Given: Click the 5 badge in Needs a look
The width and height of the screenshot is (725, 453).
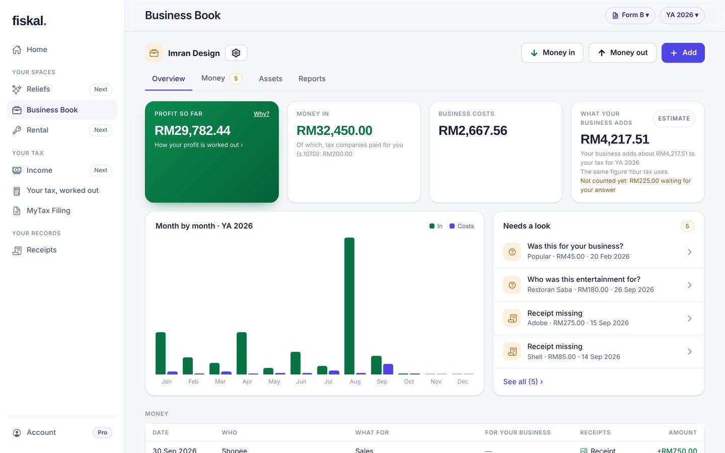Looking at the screenshot, I should pyautogui.click(x=687, y=226).
